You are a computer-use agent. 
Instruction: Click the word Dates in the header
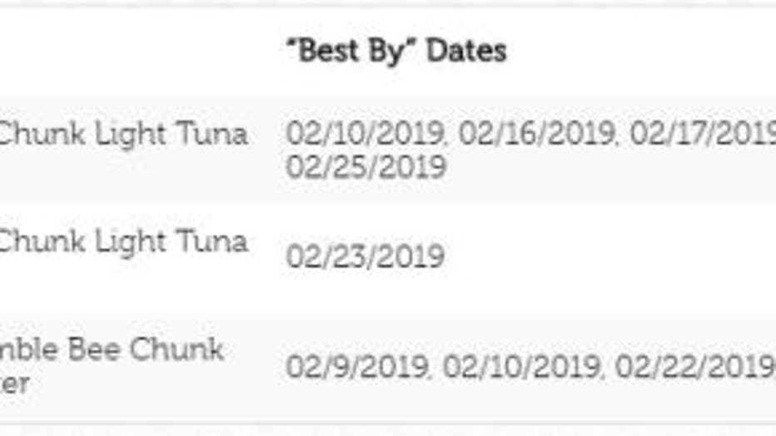(x=467, y=51)
